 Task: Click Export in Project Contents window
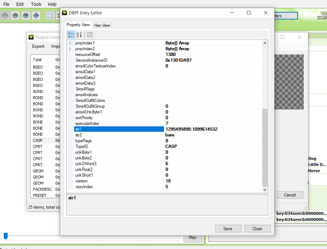[x=38, y=46]
